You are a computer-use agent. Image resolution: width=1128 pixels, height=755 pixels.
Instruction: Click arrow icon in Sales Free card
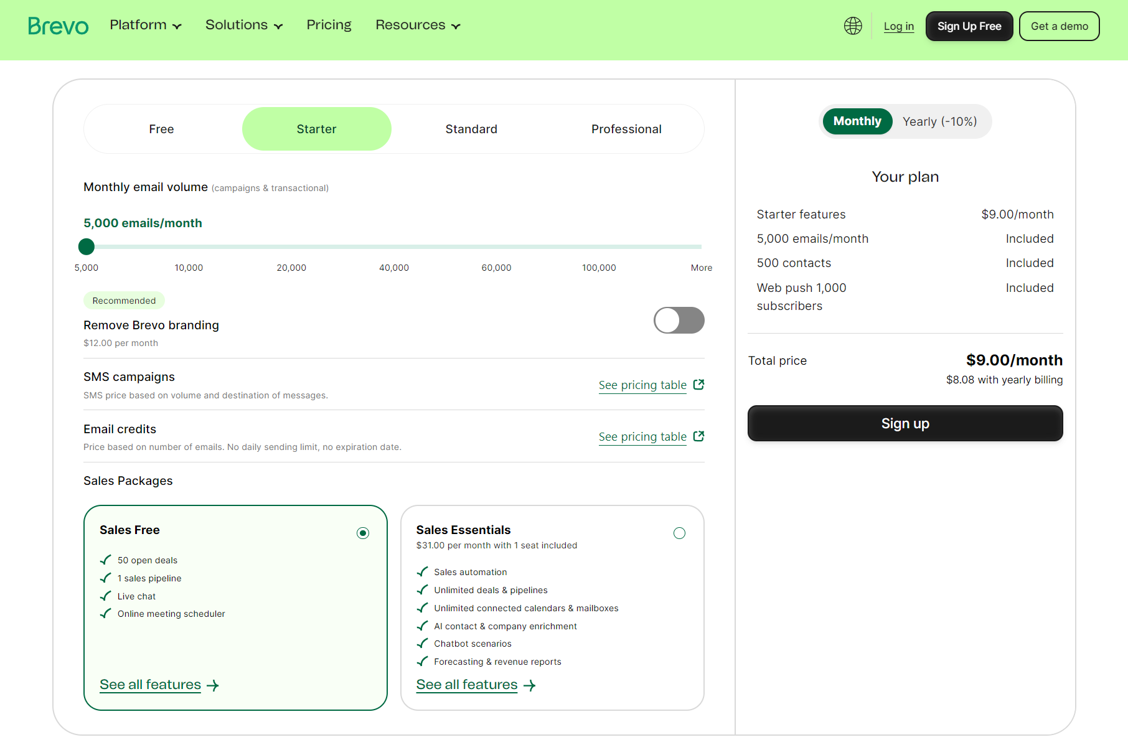click(213, 685)
